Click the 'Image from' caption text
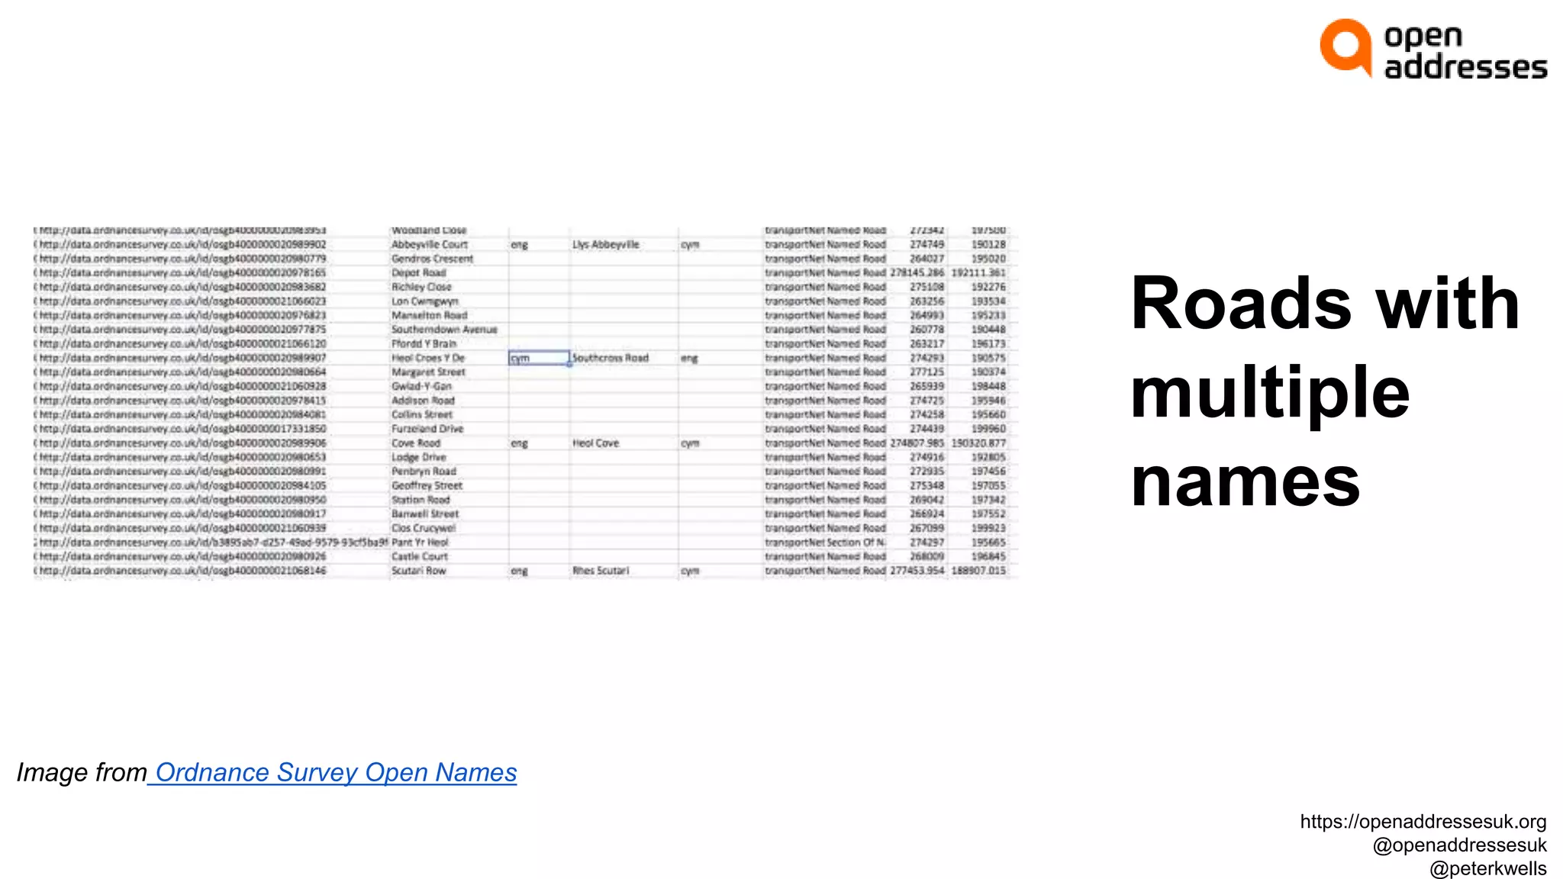Screen dimensions: 1563x879 pos(82,772)
